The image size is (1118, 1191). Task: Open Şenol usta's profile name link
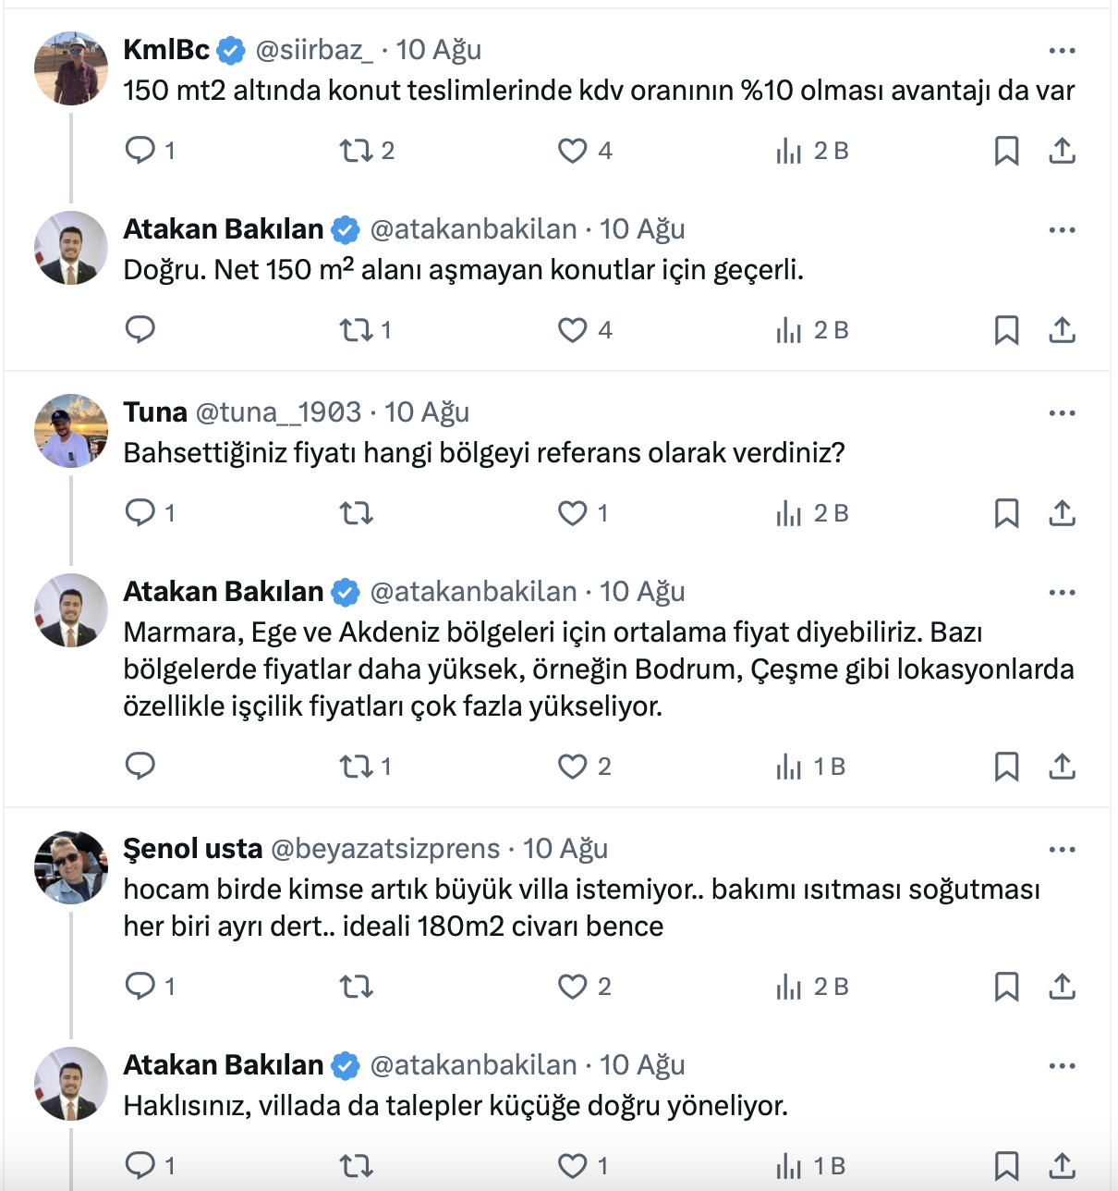(x=193, y=849)
